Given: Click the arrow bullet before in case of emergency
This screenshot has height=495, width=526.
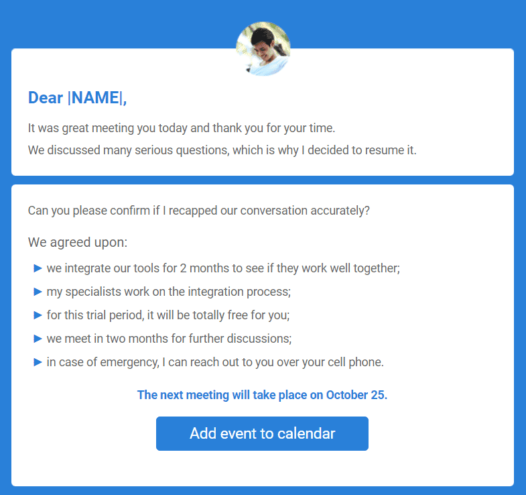Looking at the screenshot, I should 38,362.
